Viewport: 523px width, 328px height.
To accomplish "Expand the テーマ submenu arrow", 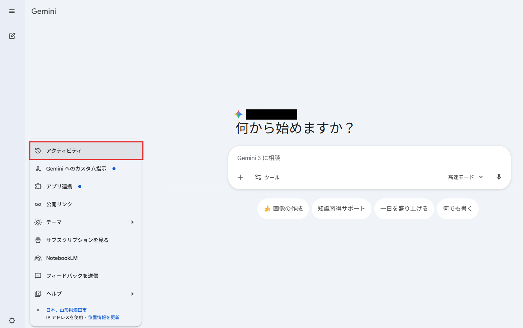I will tap(132, 222).
